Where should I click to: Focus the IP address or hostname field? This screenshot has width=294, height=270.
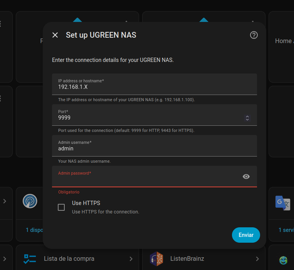click(154, 87)
